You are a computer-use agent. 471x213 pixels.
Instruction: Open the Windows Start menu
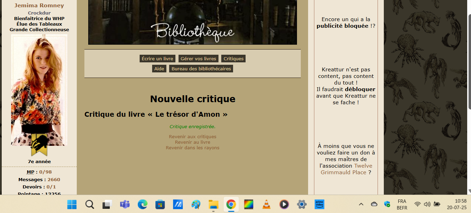click(72, 204)
